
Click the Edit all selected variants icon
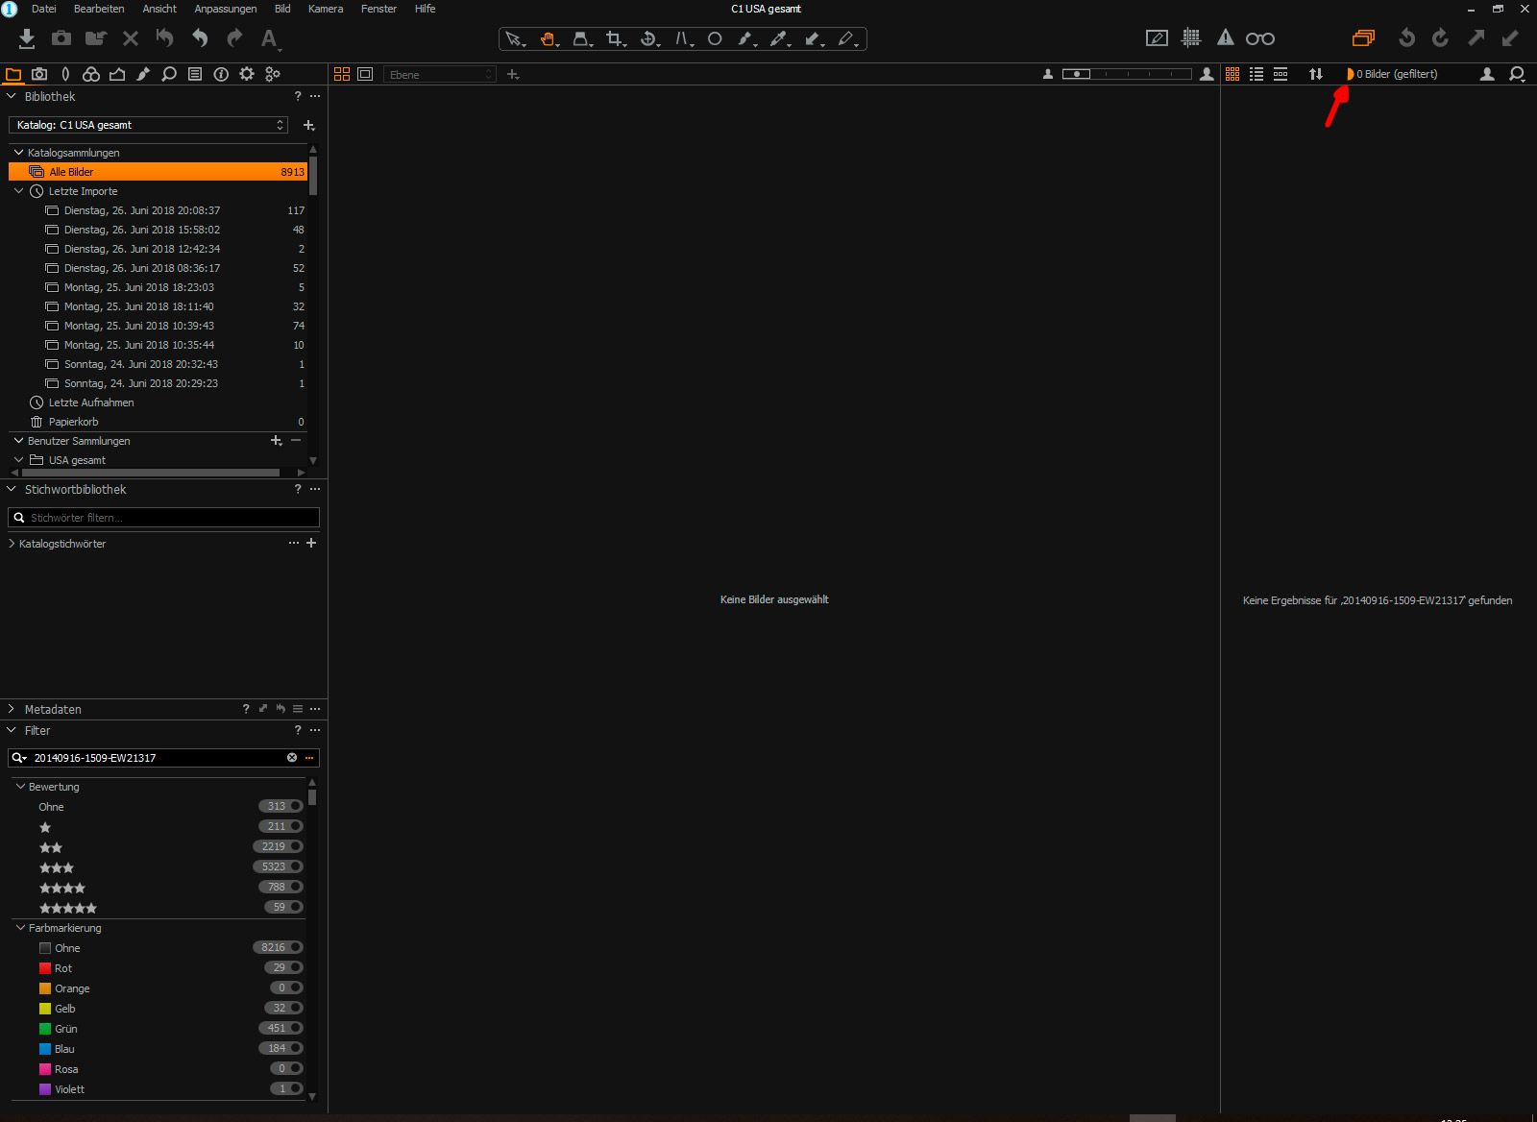[x=1363, y=38]
